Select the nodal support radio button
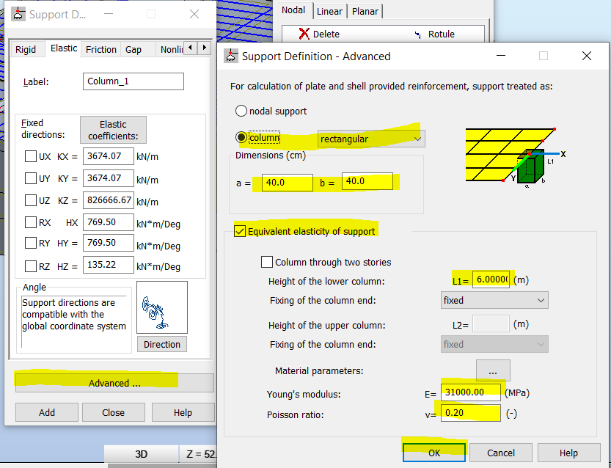The height and width of the screenshot is (468, 611). pos(241,110)
